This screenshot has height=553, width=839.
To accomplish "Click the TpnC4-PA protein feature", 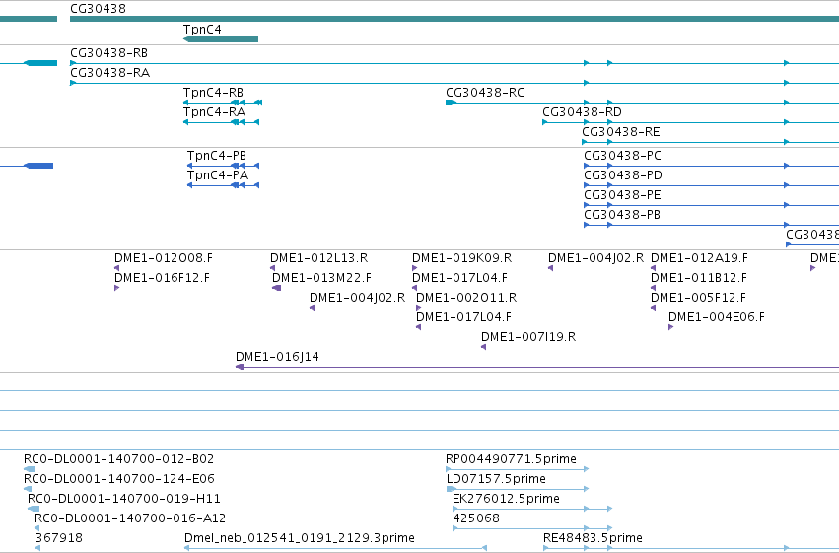I will [x=223, y=185].
